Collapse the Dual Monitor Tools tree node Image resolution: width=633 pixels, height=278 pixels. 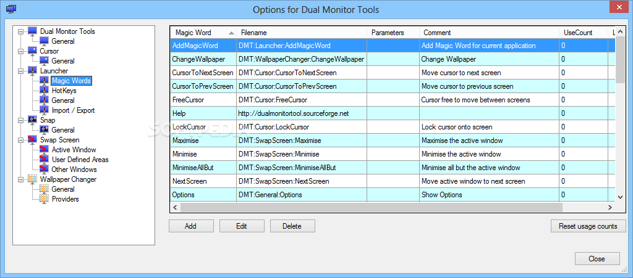pyautogui.click(x=20, y=31)
